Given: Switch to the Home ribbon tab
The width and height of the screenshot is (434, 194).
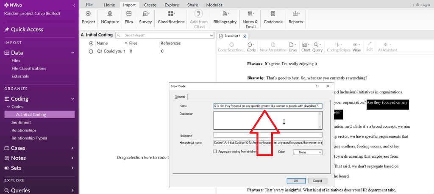Looking at the screenshot, I should click(109, 5).
